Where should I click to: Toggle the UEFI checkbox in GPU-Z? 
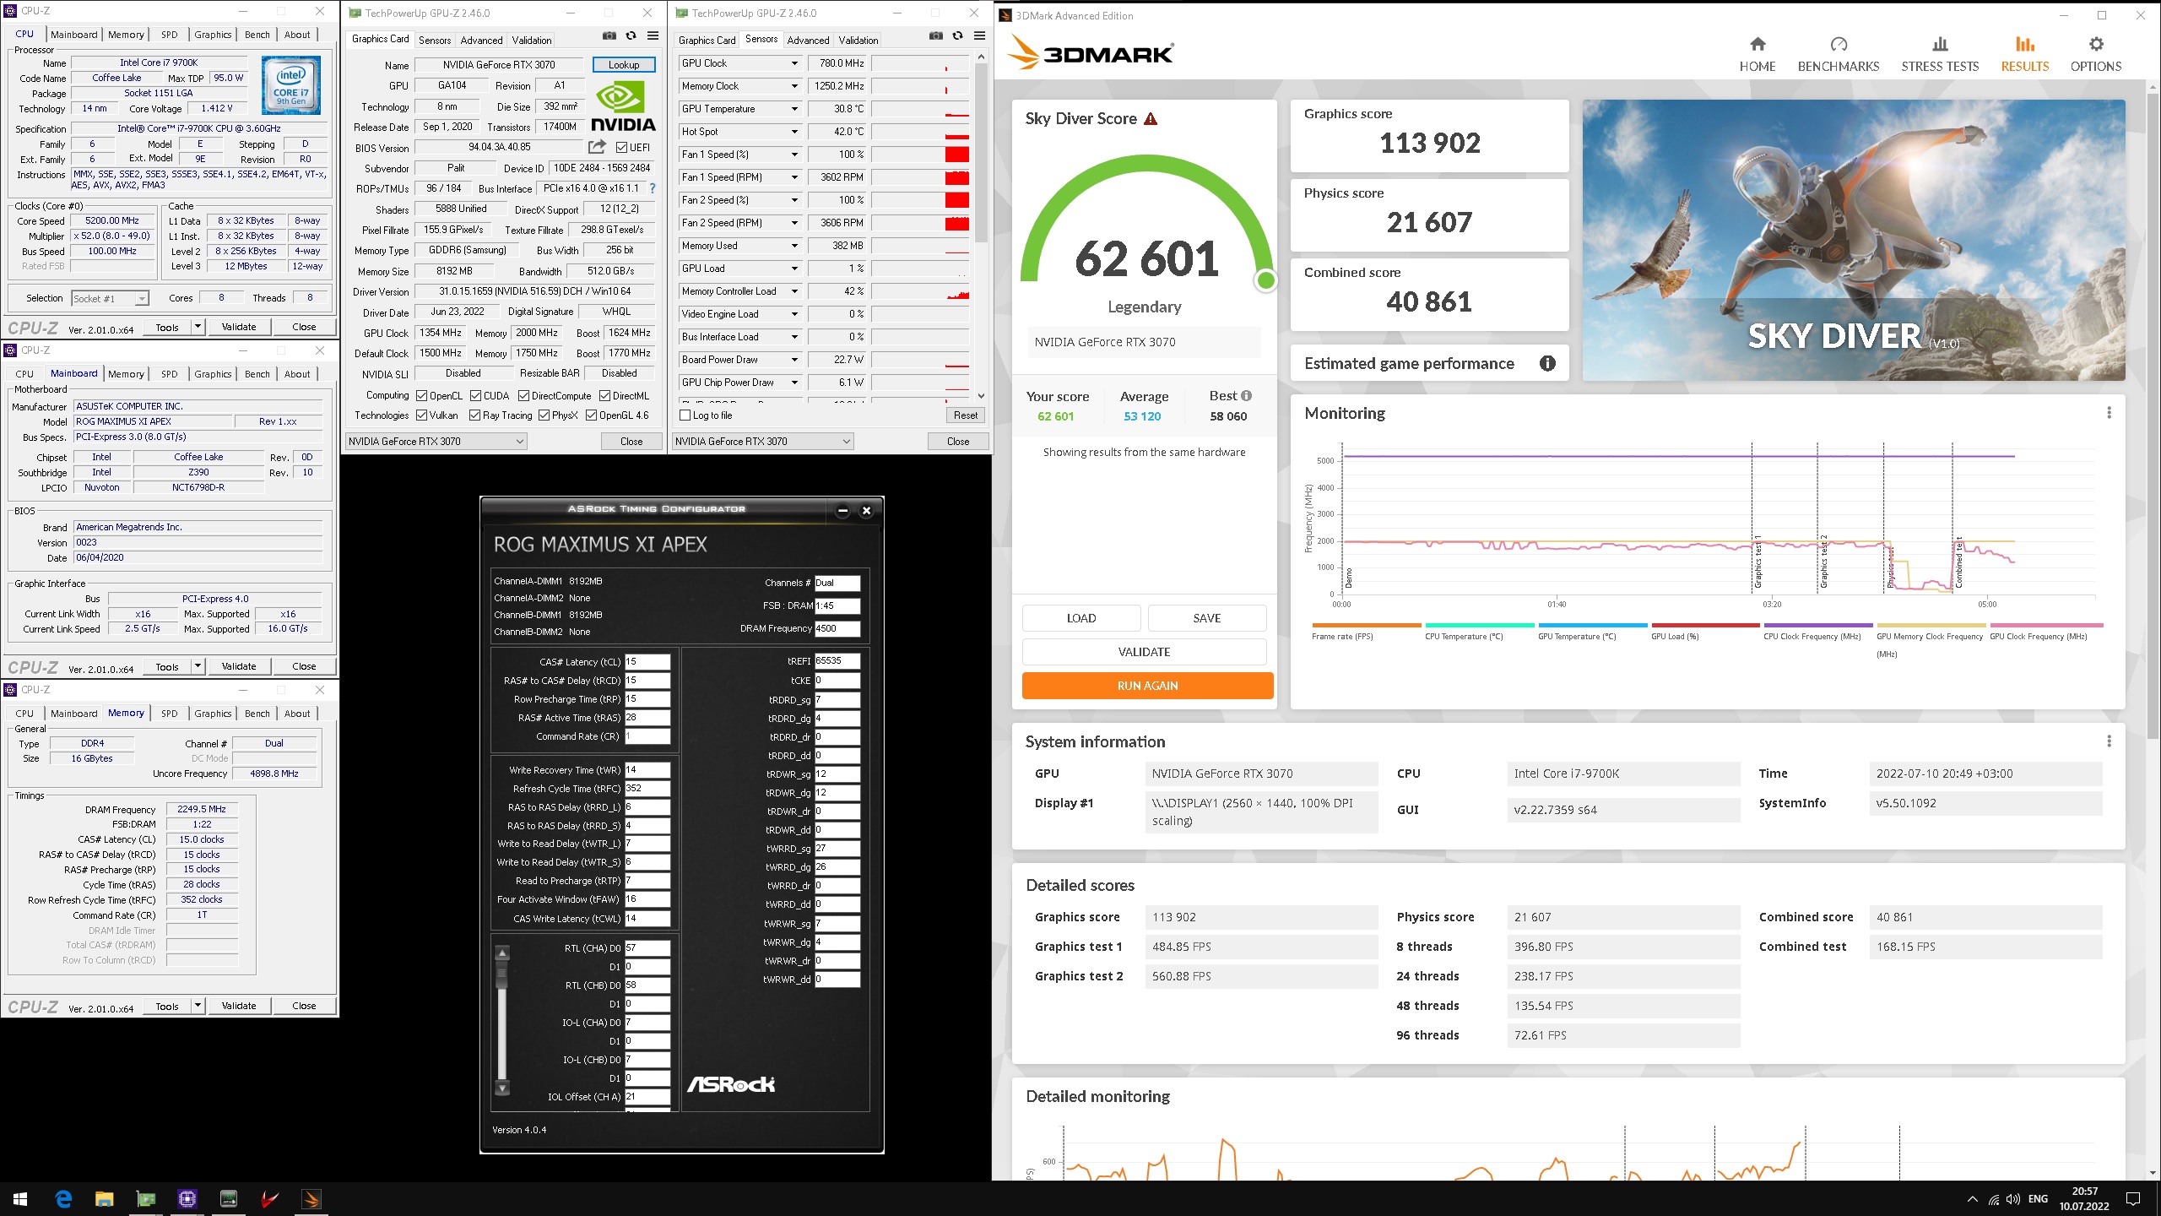click(x=622, y=148)
